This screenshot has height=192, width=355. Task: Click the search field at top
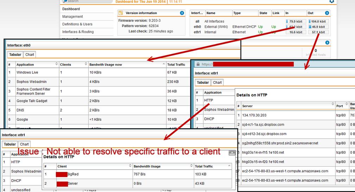[x=87, y=1]
